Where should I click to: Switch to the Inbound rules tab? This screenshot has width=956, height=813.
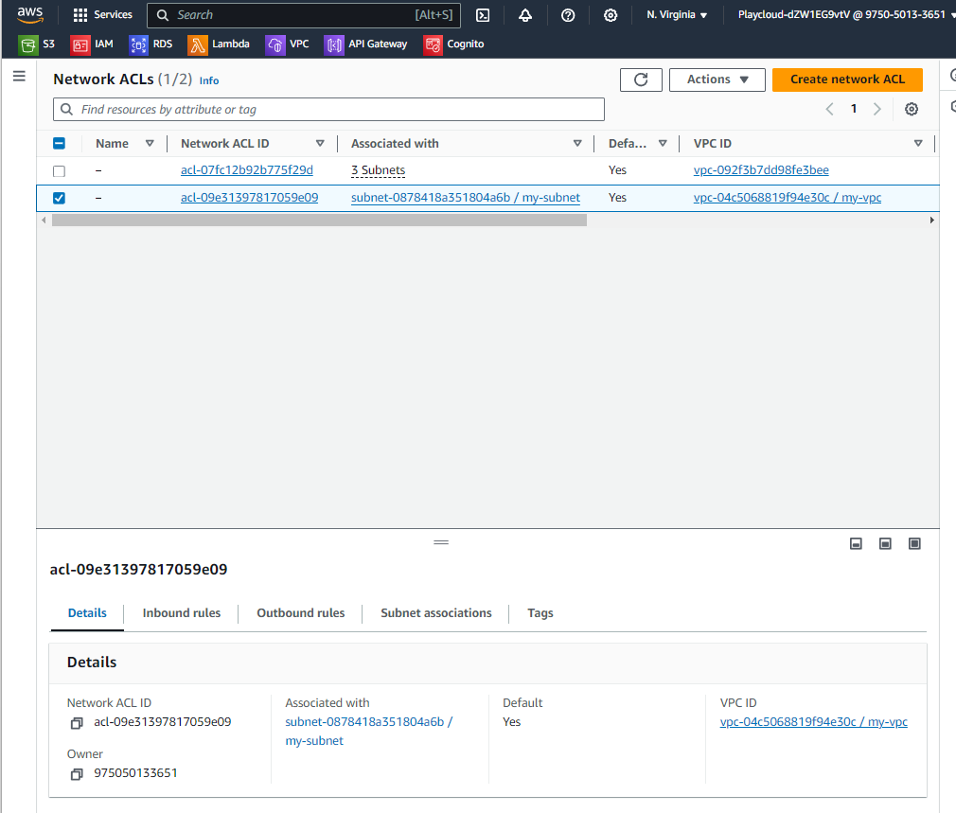pos(182,613)
